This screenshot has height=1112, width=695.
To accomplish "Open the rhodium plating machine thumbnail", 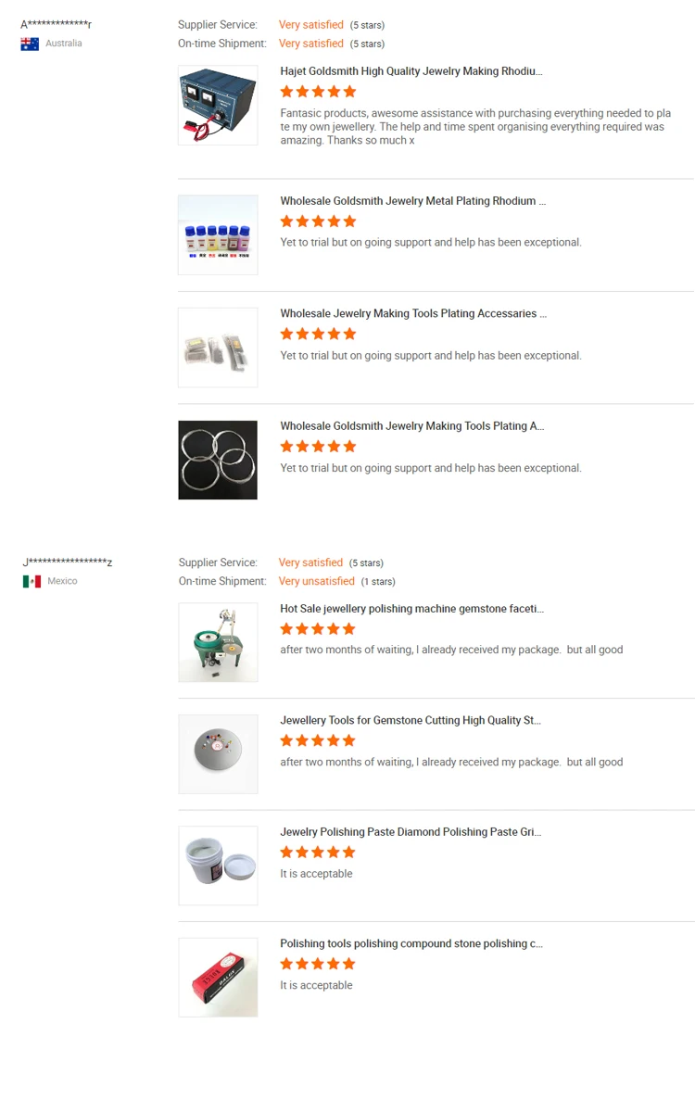I will coord(218,105).
